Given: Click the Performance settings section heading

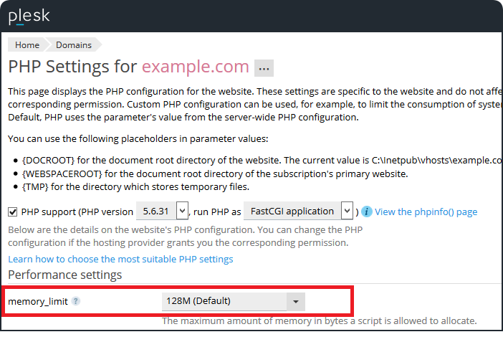Looking at the screenshot, I should tap(64, 275).
